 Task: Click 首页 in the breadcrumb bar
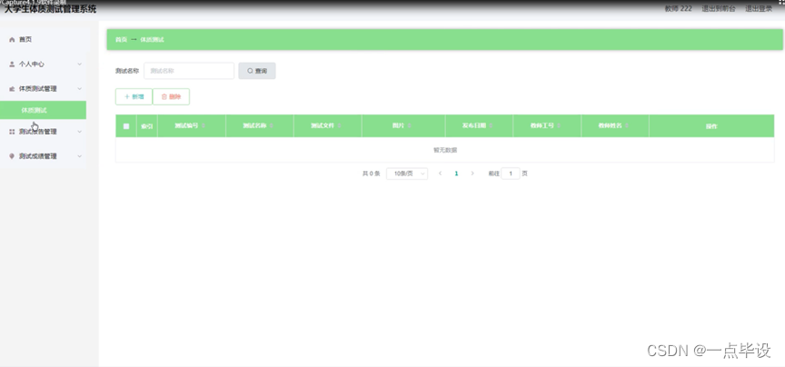pyautogui.click(x=121, y=40)
